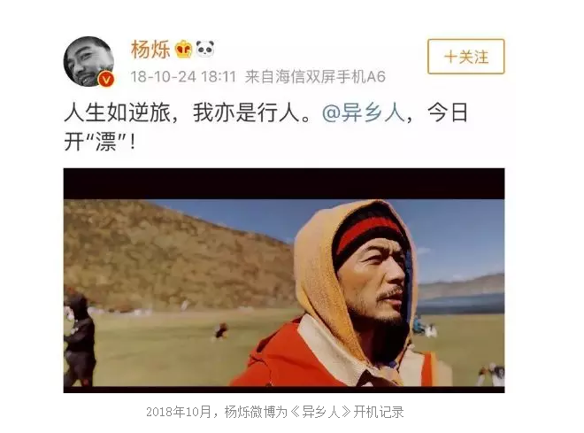Click the caption 2018年10月,杨烁微博为《异乡人》开机记录
Screen dimensions: 584x433
[x=275, y=412]
